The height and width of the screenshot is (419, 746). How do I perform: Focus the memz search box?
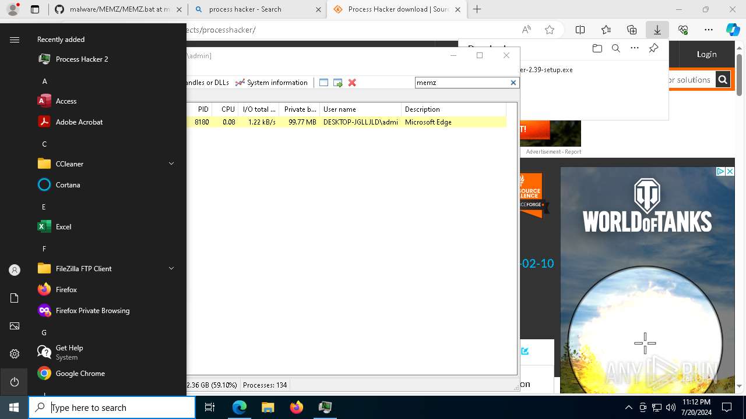pyautogui.click(x=462, y=83)
